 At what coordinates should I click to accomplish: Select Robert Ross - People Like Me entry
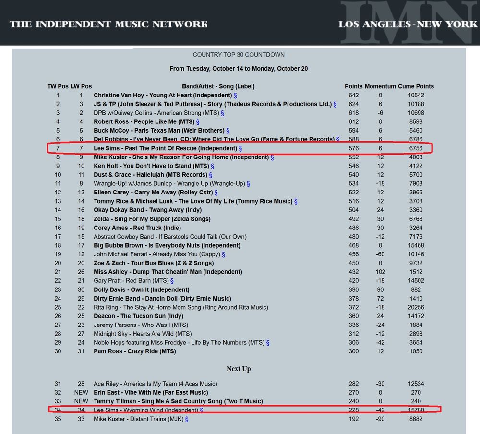144,121
